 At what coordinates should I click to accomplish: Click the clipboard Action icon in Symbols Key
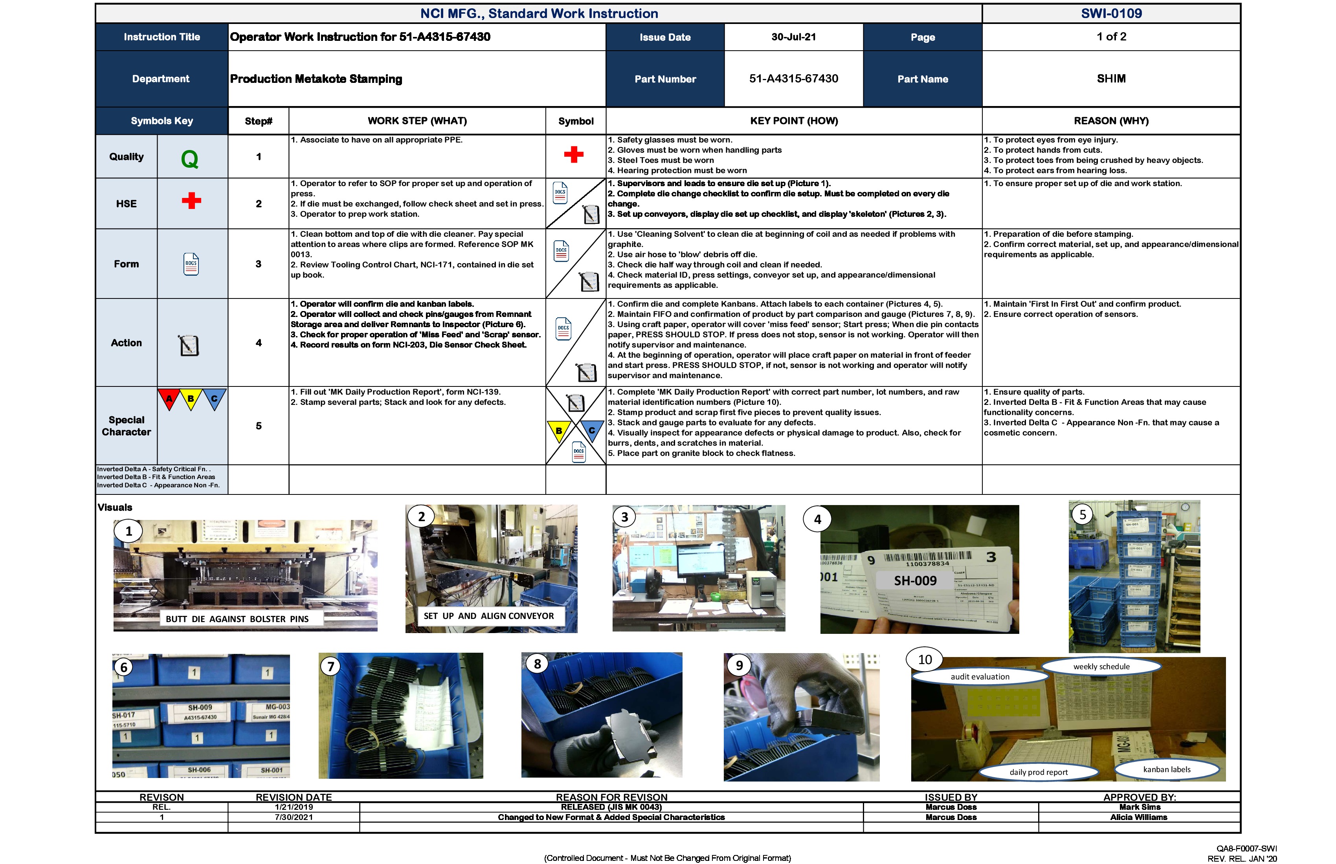(x=191, y=343)
